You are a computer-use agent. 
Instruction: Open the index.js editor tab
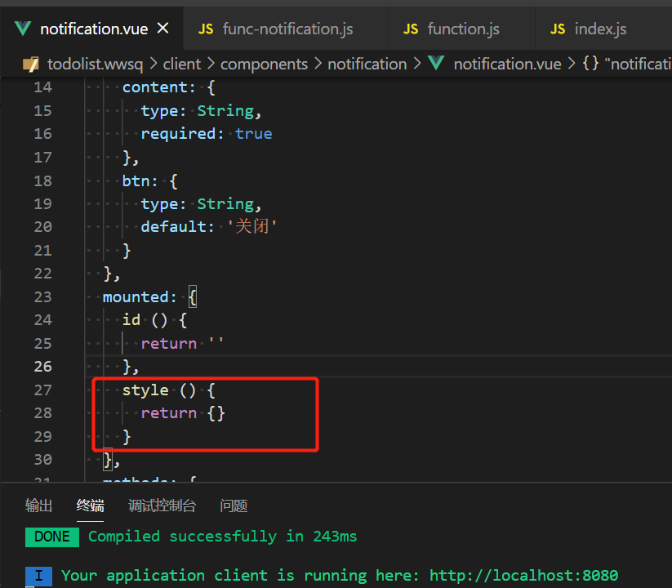(600, 29)
